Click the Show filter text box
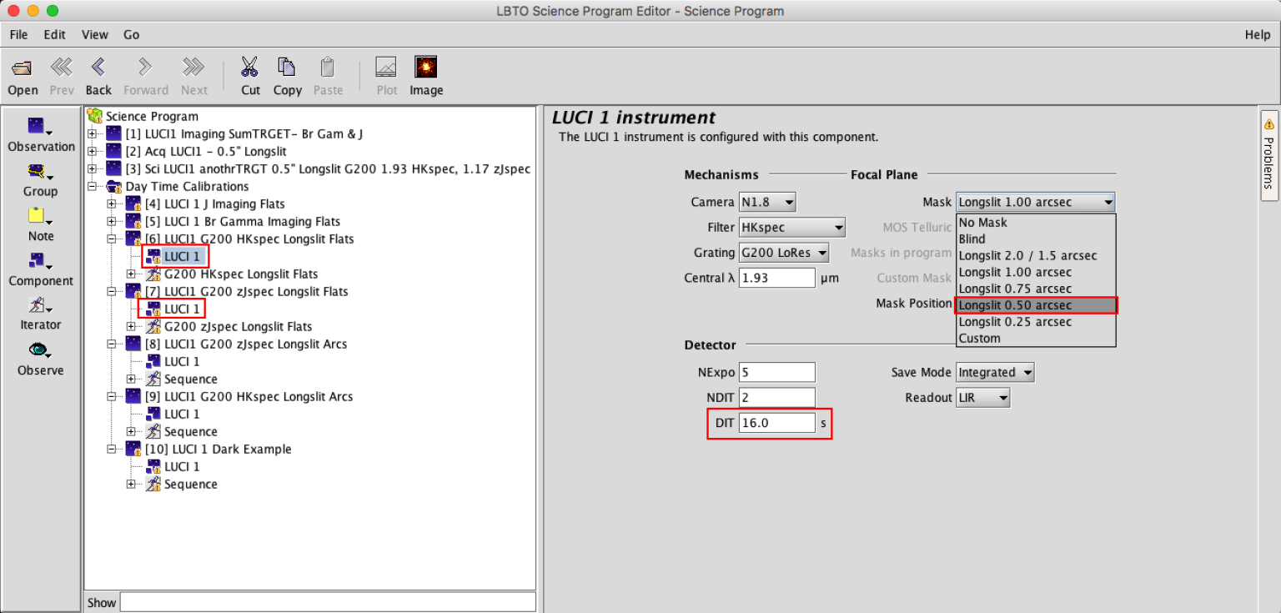This screenshot has height=613, width=1281. point(328,602)
